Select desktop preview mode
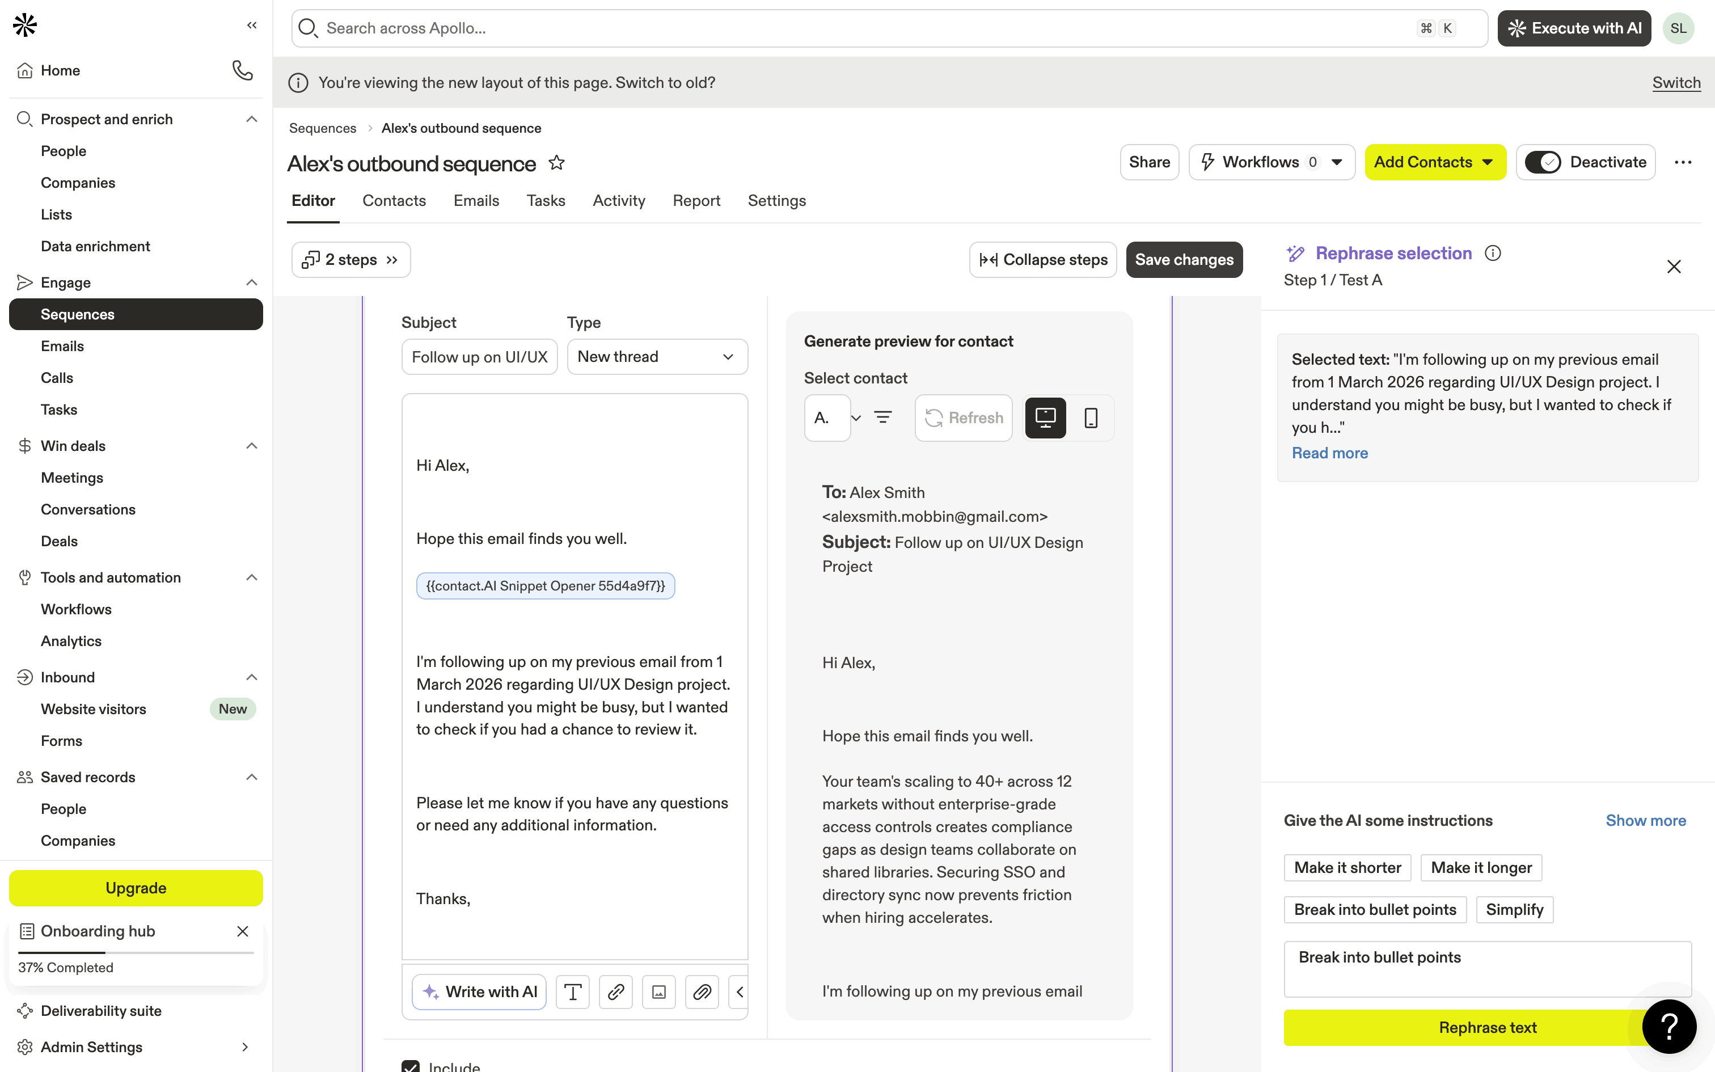Screen dimensions: 1715x1072 (x=1045, y=417)
